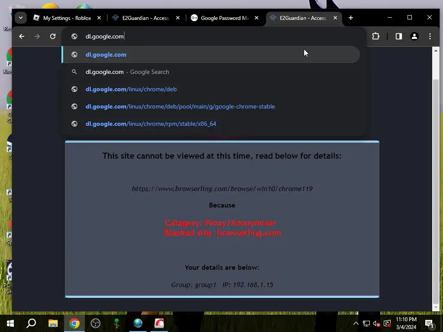The width and height of the screenshot is (443, 332).
Task: Click 'Group: group1 IP: 192.168.1.15' text
Action: point(222,284)
